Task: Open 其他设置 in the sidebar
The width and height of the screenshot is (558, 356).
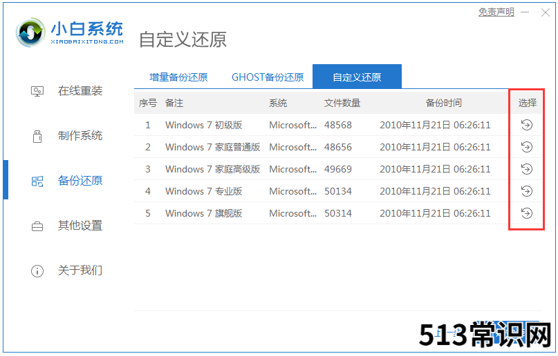Action: (80, 226)
